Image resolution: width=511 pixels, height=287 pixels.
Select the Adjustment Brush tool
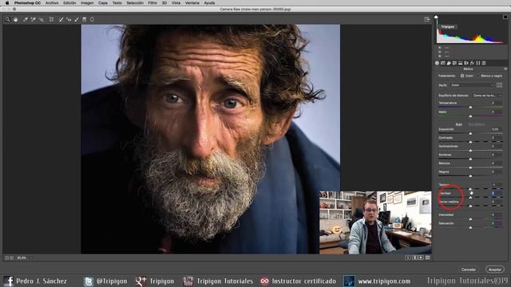coord(77,19)
